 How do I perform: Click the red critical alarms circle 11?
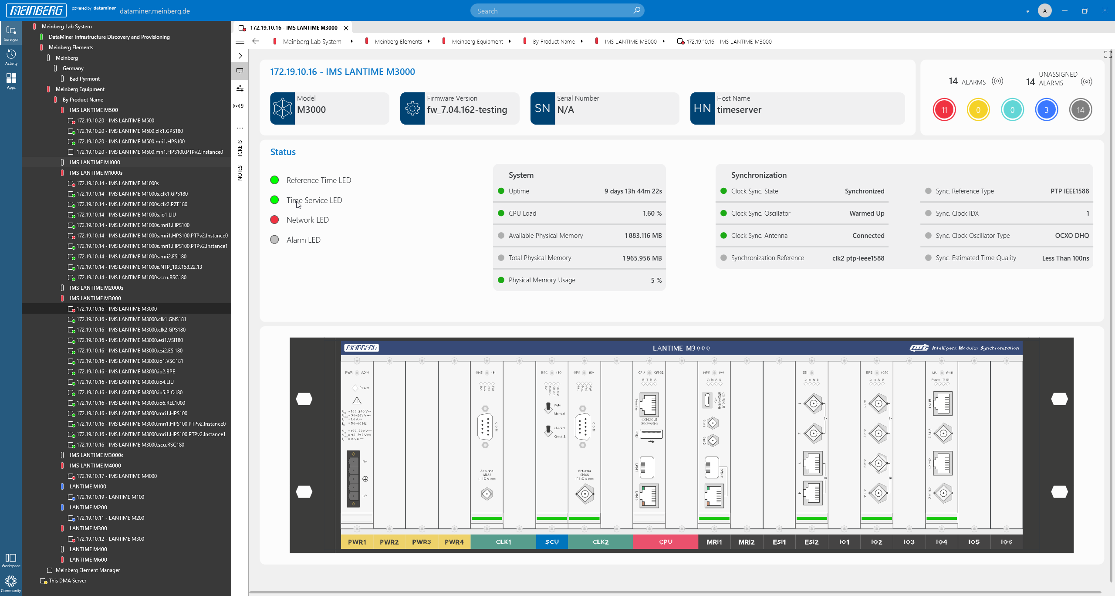click(x=944, y=110)
